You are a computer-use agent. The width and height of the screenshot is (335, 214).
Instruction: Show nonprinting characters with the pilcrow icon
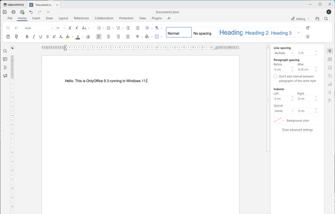pyautogui.click(x=137, y=37)
